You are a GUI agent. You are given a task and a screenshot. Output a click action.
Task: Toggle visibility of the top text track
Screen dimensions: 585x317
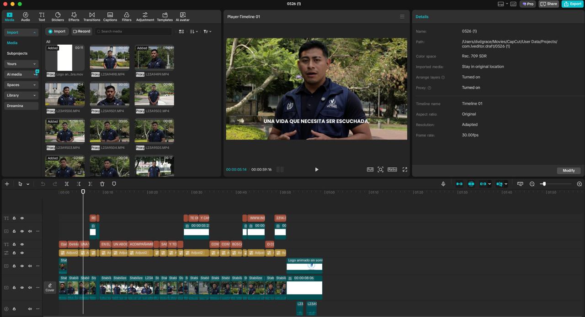[x=22, y=218]
